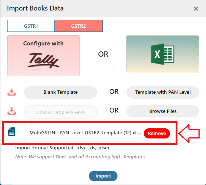Click the MultiGSTINs_PAN_Level_GSTR2_Template file name
This screenshot has height=185, width=206.
pos(86,133)
